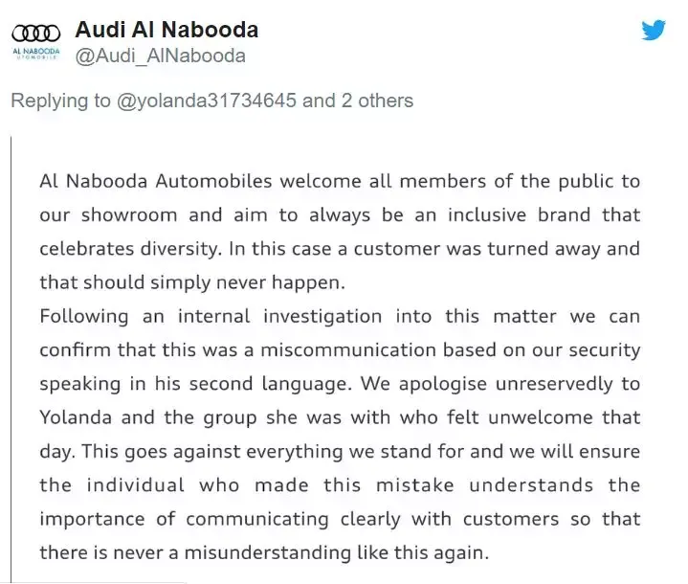Screen dimensions: 688x584
Task: Click the "Replying to" label text
Action: (60, 101)
